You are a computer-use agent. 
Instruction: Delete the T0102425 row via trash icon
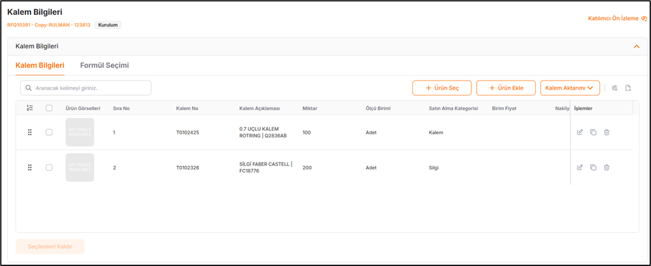[606, 132]
